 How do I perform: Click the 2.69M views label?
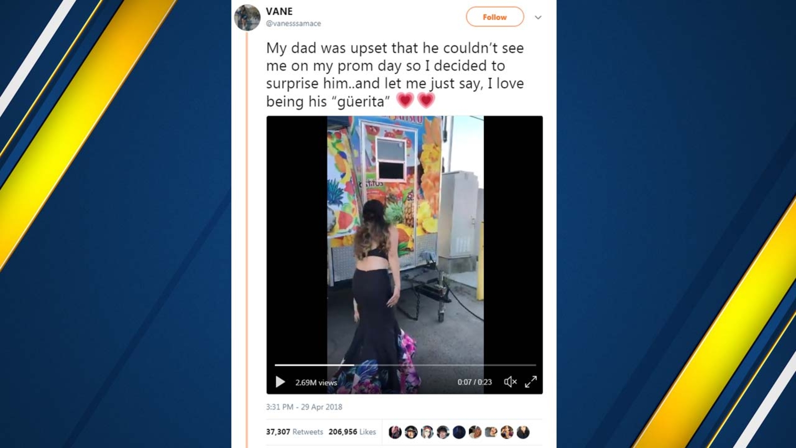tap(316, 382)
